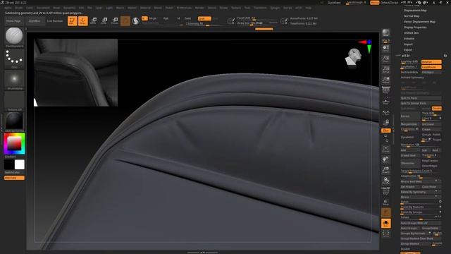Click QuickSave at the top
451x254 pixels.
334,3
